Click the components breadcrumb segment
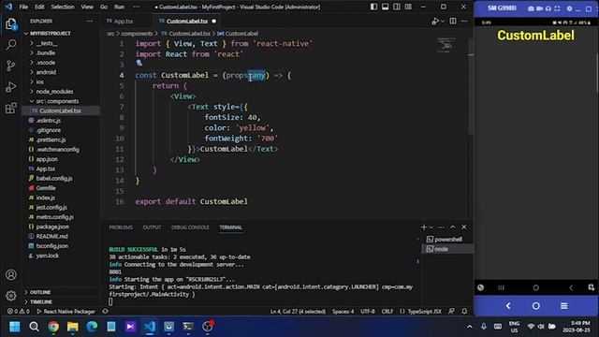 tap(137, 34)
